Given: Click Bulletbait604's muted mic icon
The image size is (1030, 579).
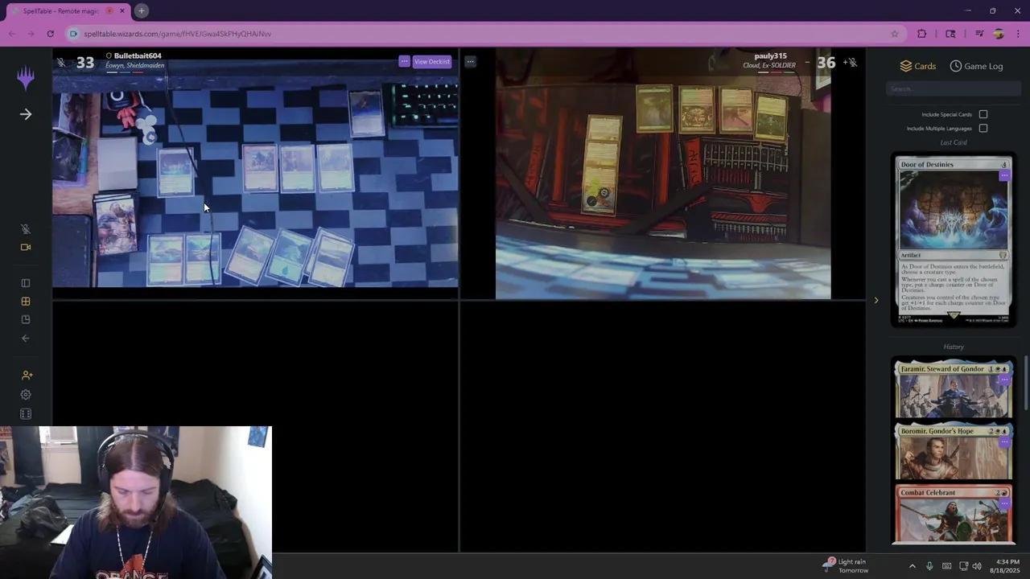Looking at the screenshot, I should pos(61,62).
